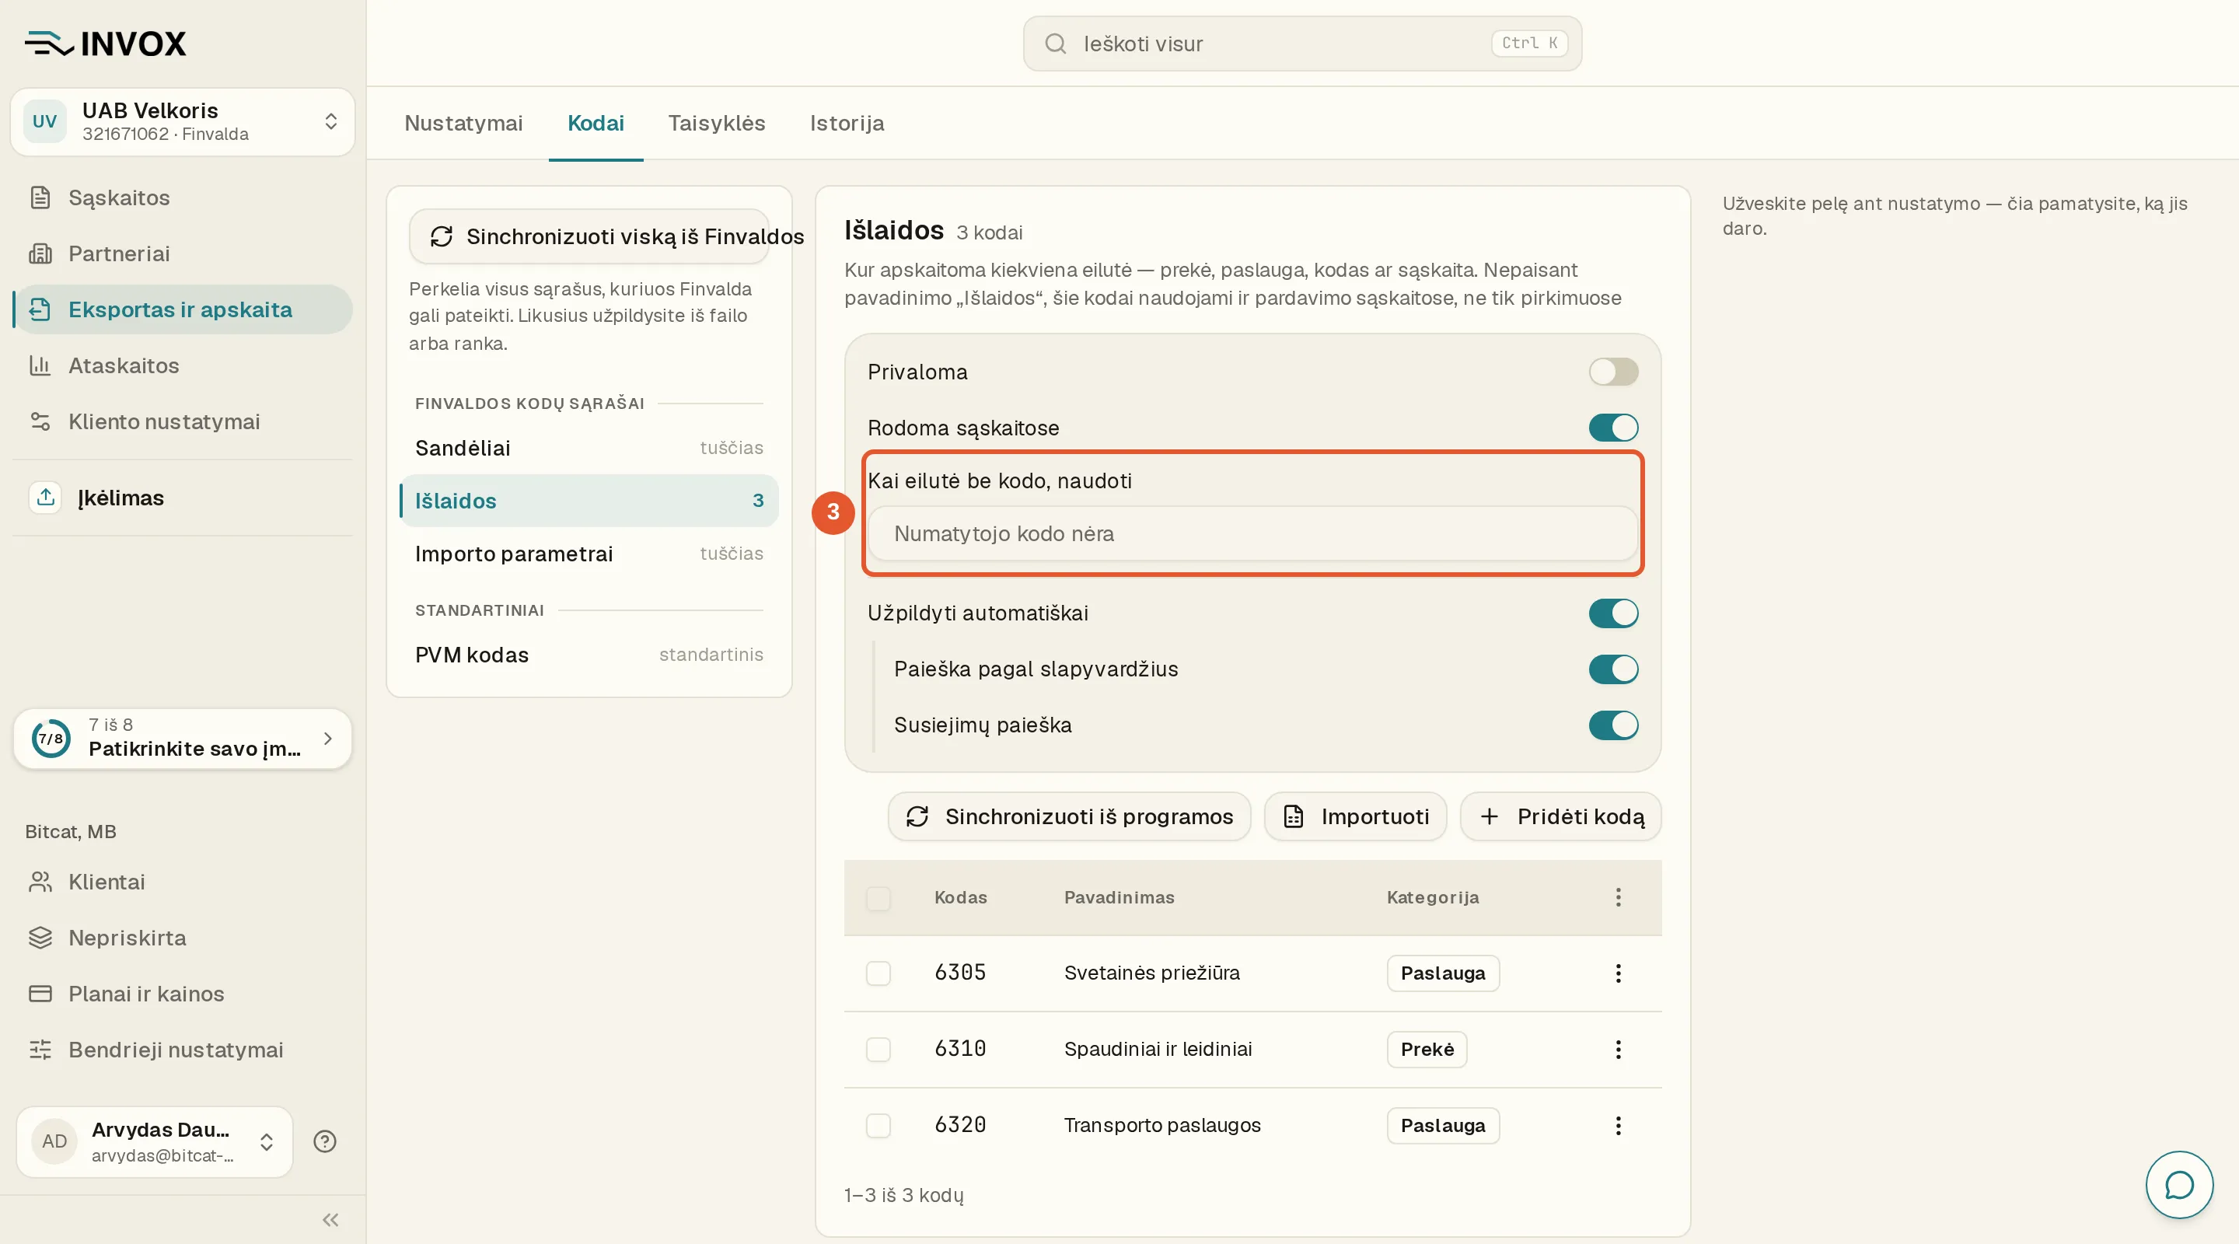Click Pridėti kodą button

(1560, 816)
